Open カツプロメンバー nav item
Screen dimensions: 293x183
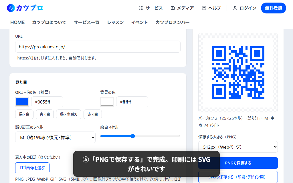[x=173, y=22]
